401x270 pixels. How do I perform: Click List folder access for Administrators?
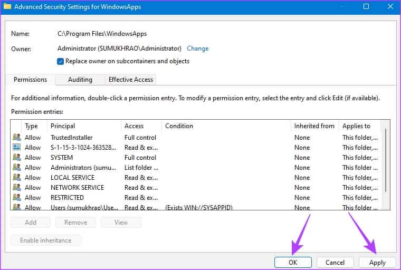(x=141, y=168)
